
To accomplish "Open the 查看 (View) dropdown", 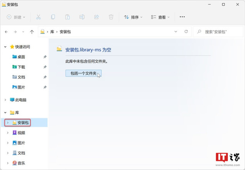I will [x=160, y=17].
